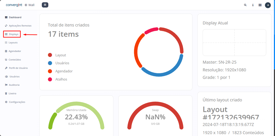The width and height of the screenshot is (275, 136).
Task: Open the Layouts sidebar item
Action: click(13, 43)
